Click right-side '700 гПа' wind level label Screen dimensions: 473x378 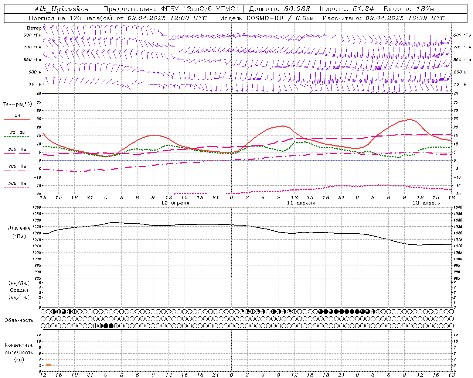coord(462,47)
